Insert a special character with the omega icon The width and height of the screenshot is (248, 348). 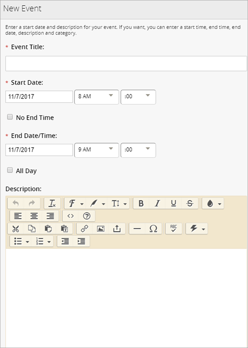click(x=153, y=228)
